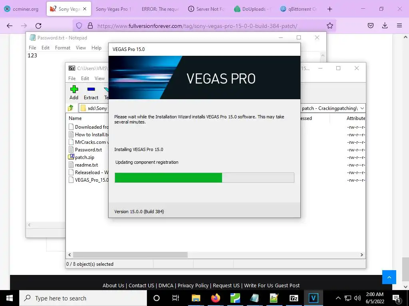
Task: Expand the 7-Zip address path dropdown
Action: tap(362, 108)
